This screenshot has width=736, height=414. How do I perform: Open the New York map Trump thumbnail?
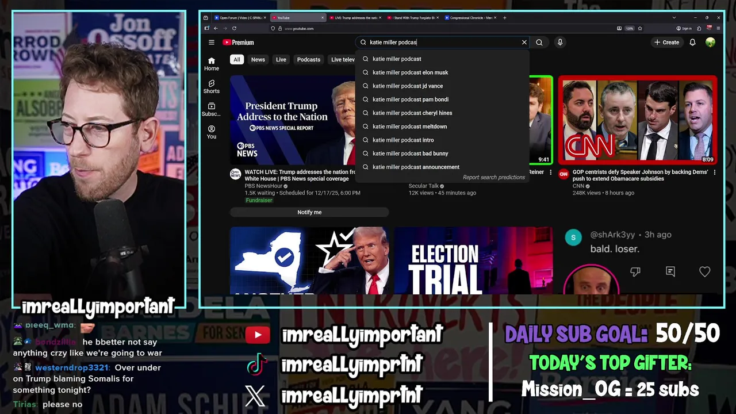click(309, 260)
